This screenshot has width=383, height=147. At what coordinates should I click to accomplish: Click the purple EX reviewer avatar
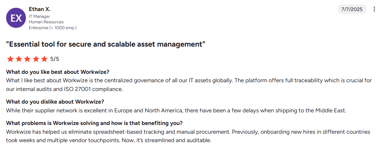coord(16,18)
